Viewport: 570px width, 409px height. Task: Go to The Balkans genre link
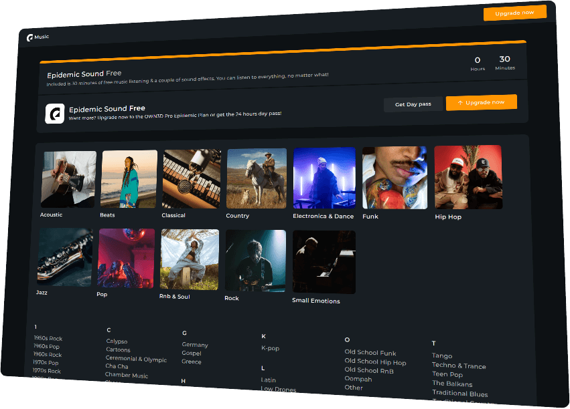(452, 384)
